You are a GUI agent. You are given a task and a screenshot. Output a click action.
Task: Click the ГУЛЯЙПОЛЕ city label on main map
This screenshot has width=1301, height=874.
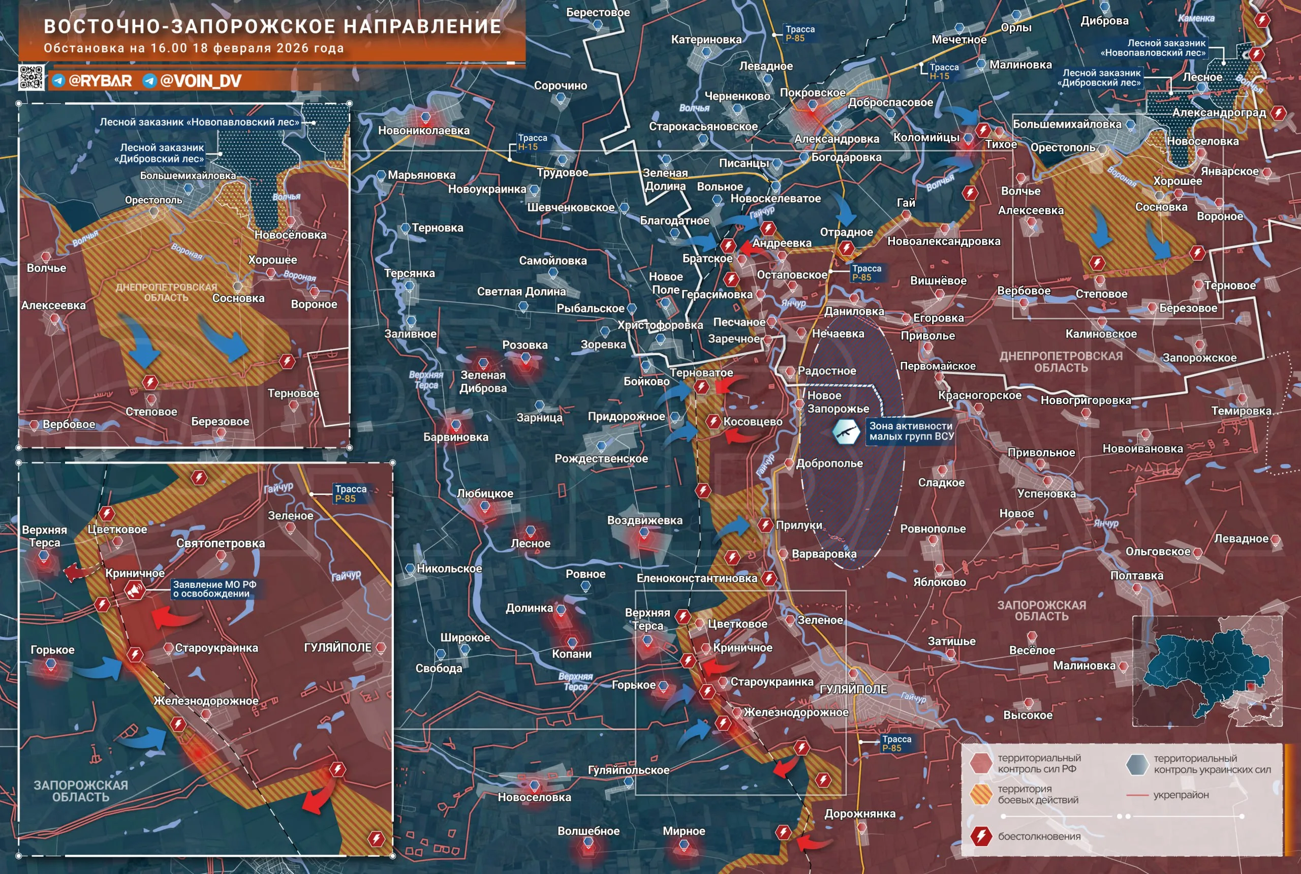(853, 690)
